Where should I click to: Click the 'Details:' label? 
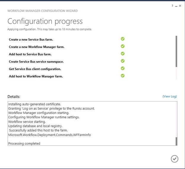pos(14,97)
